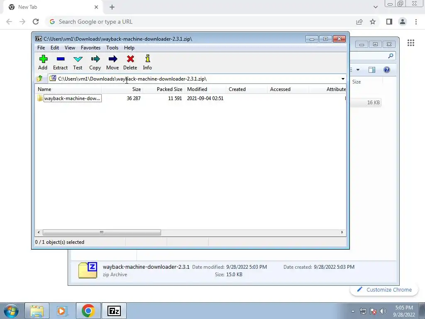Open the View menu
The image size is (425, 319).
[70, 48]
